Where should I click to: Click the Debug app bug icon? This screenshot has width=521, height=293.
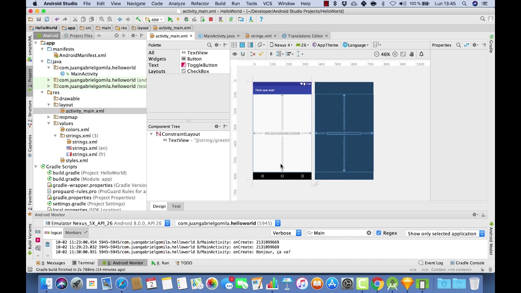pos(186,19)
